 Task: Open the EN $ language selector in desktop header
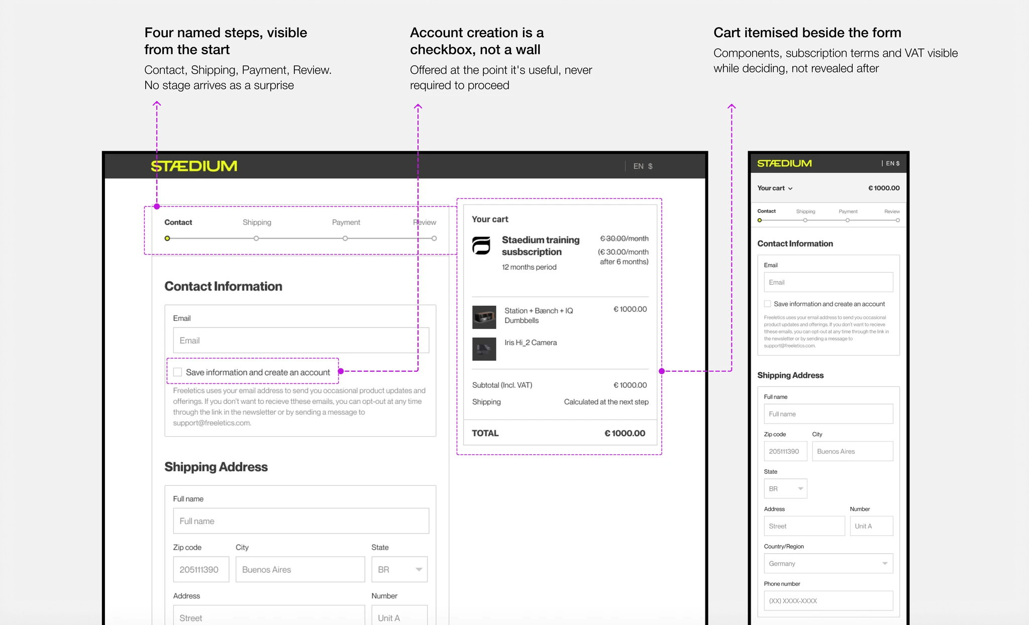(x=643, y=166)
